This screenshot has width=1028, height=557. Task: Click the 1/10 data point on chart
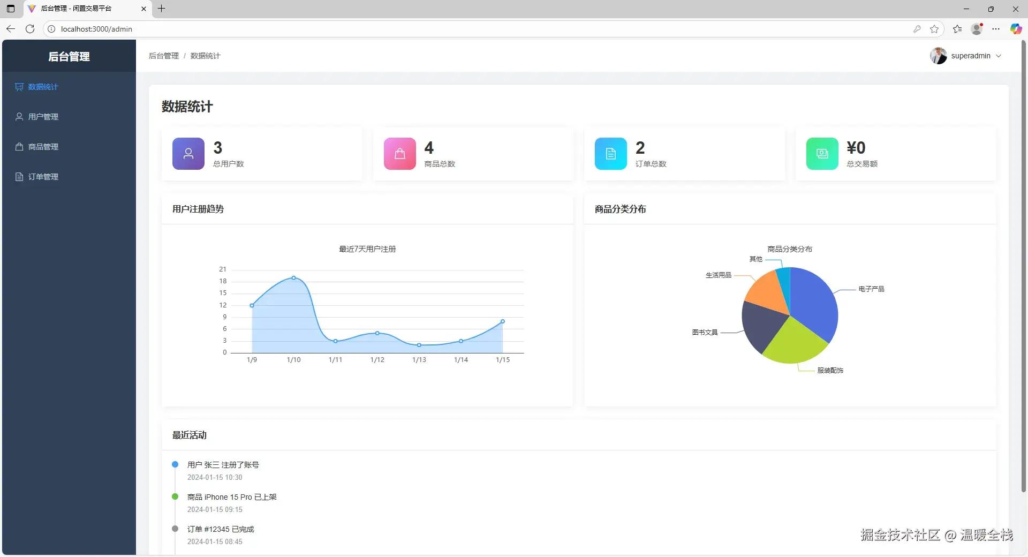[x=293, y=278]
